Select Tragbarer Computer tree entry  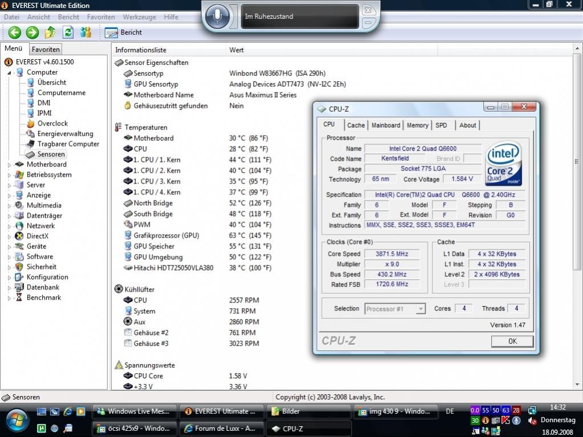pyautogui.click(x=68, y=144)
